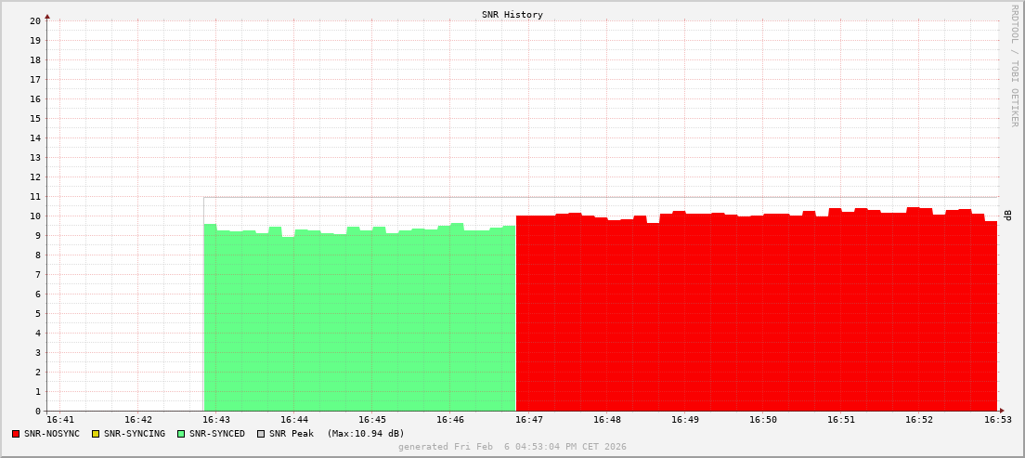This screenshot has height=458, width=1025.
Task: Click the 20 value on the y-axis
Action: pos(35,20)
